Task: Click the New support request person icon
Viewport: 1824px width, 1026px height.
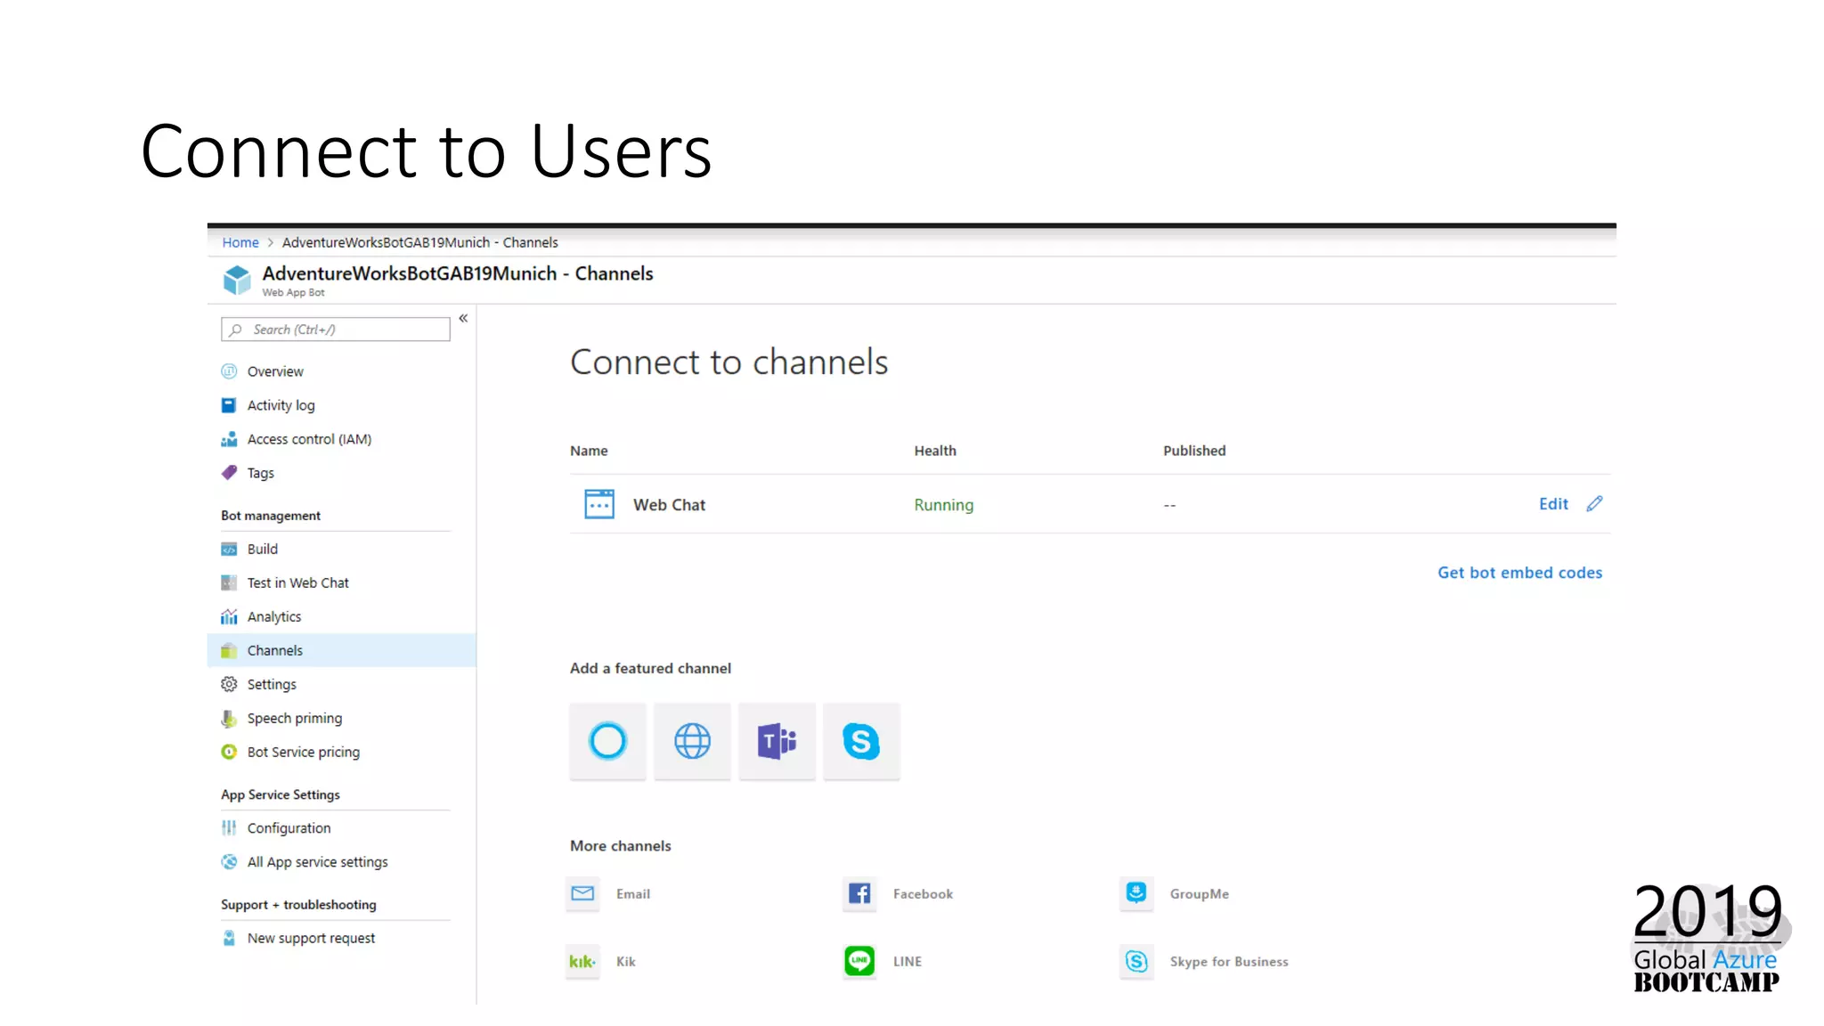Action: point(229,938)
